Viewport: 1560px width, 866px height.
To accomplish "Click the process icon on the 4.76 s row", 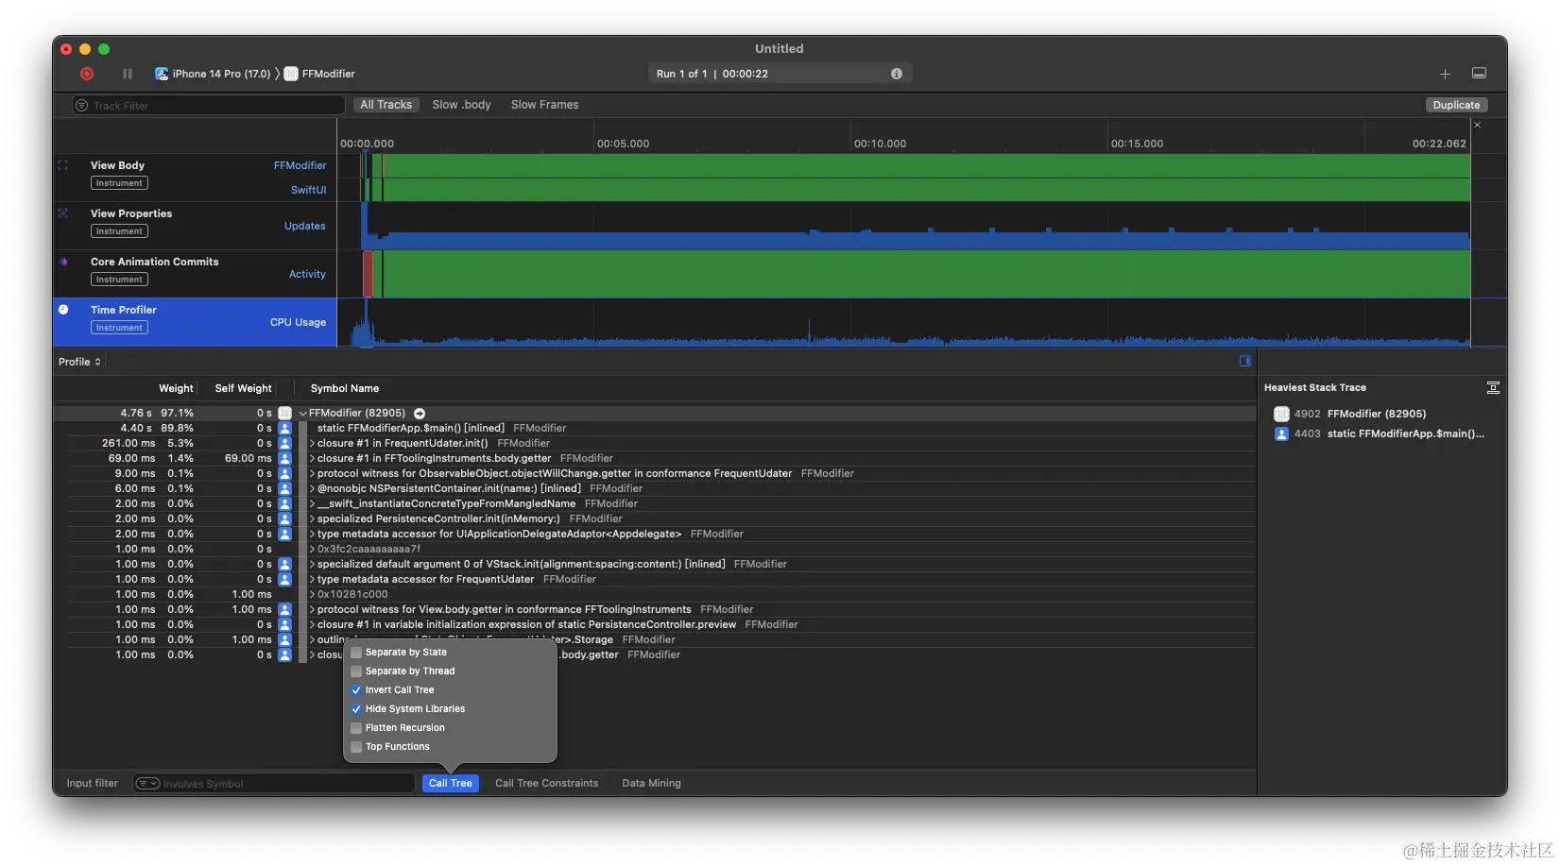I will pyautogui.click(x=284, y=413).
